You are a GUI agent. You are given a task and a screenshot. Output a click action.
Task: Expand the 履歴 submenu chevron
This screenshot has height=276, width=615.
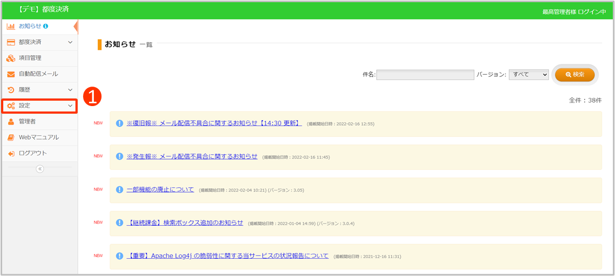(70, 90)
